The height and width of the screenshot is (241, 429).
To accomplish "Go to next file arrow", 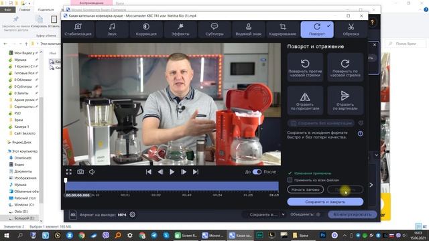I will [x=371, y=185].
